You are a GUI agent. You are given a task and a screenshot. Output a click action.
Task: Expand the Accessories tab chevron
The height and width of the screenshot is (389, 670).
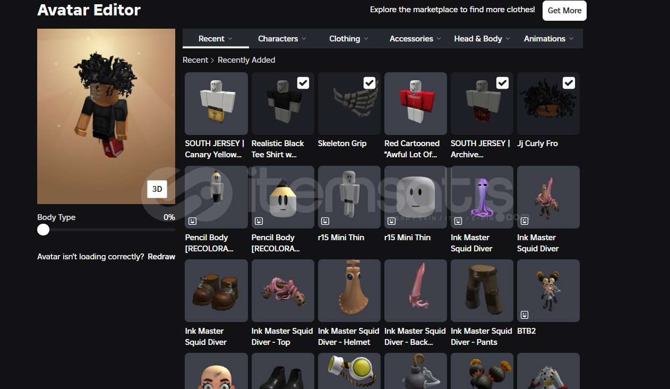pos(439,39)
